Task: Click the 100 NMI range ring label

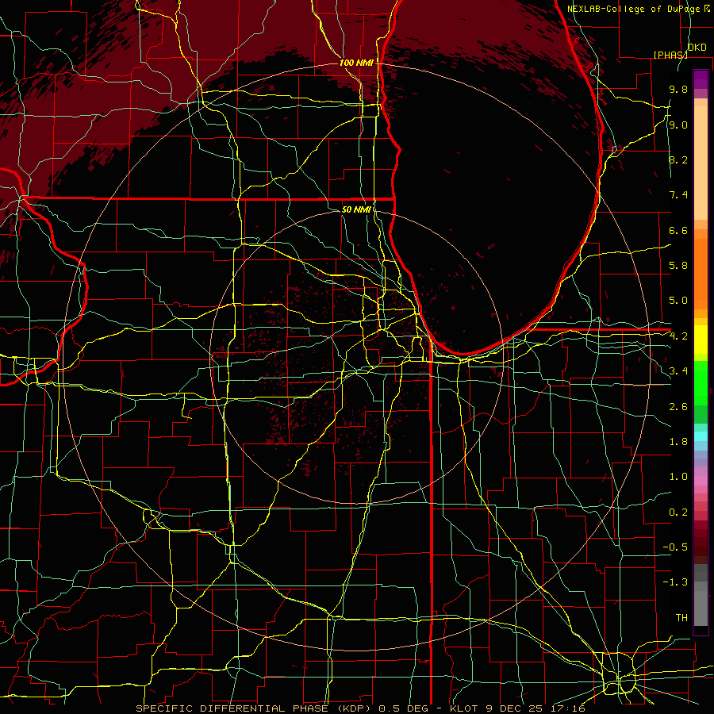Action: tap(355, 63)
